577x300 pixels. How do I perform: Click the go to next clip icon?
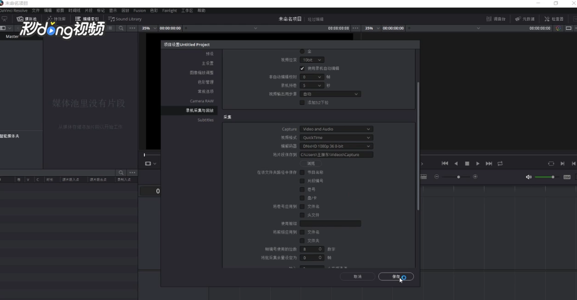click(562, 163)
